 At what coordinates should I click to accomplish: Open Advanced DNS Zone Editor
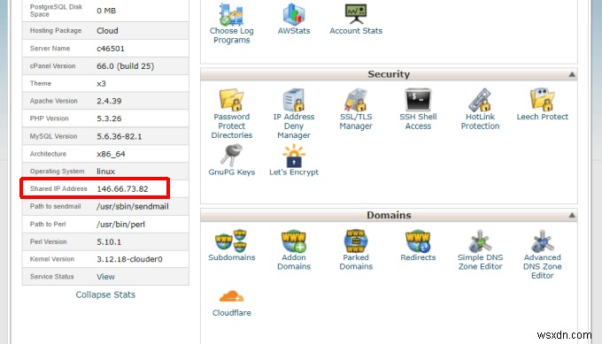pyautogui.click(x=542, y=255)
